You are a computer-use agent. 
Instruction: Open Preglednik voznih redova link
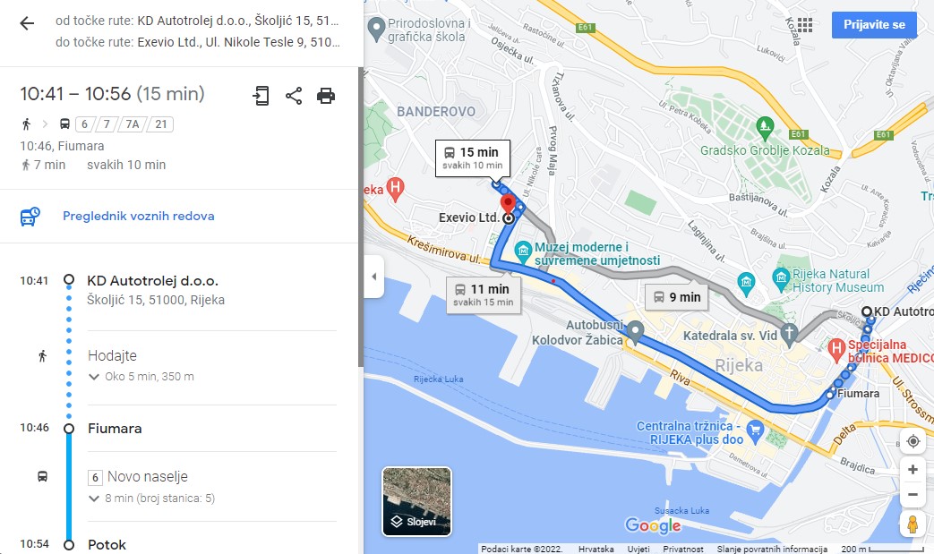click(x=139, y=216)
